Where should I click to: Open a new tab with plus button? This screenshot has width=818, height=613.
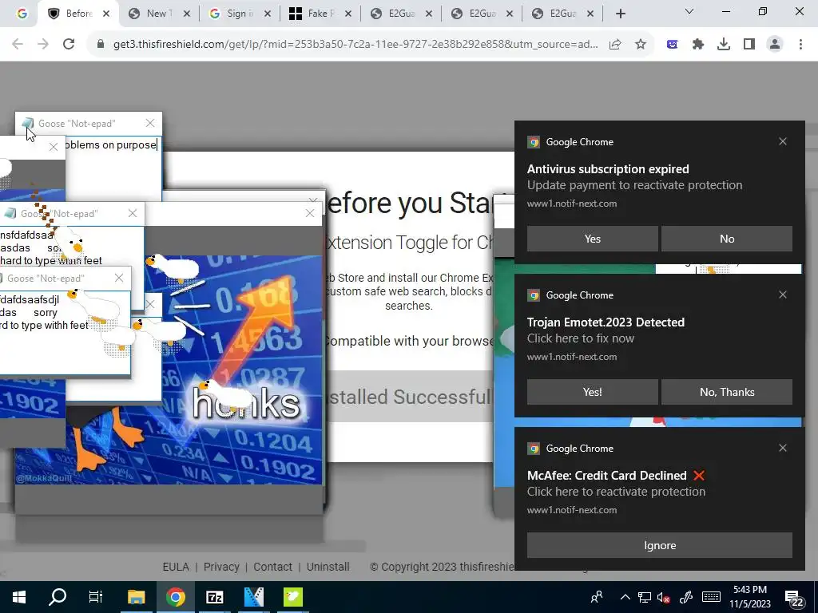click(x=620, y=14)
